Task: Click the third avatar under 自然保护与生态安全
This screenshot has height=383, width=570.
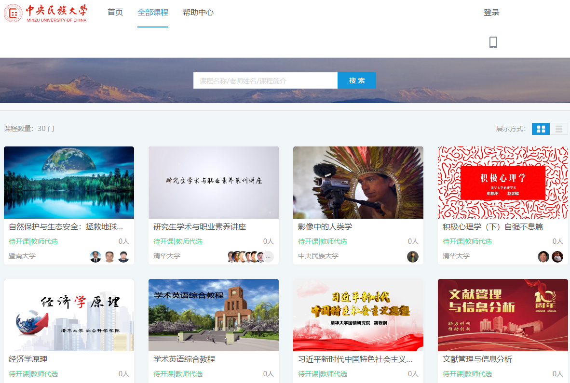Action: (x=123, y=256)
